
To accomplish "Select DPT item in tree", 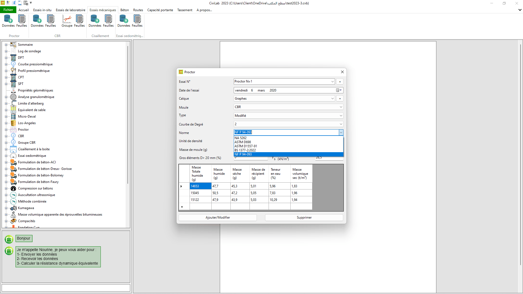I will (x=21, y=58).
